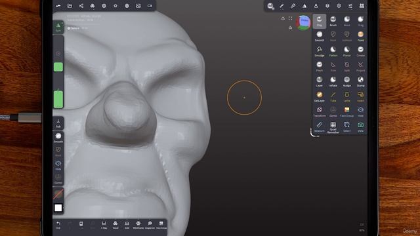This screenshot has height=236, width=420.
Task: Select the SelMask tool
Action: (x=347, y=36)
